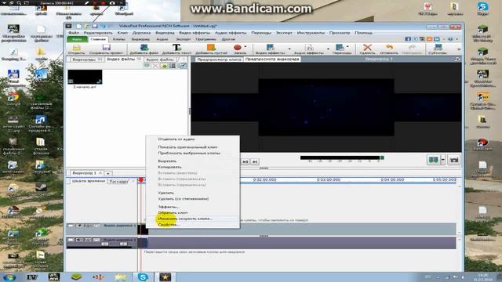Click the go-to-end playback button
Viewport: 502px width, 282px height.
[x=255, y=162]
